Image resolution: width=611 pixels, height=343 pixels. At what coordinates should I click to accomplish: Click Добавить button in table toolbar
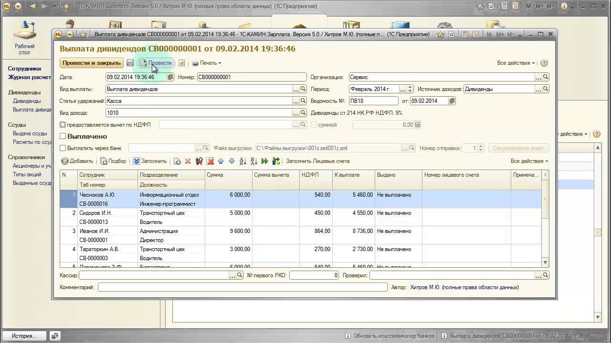(x=77, y=161)
